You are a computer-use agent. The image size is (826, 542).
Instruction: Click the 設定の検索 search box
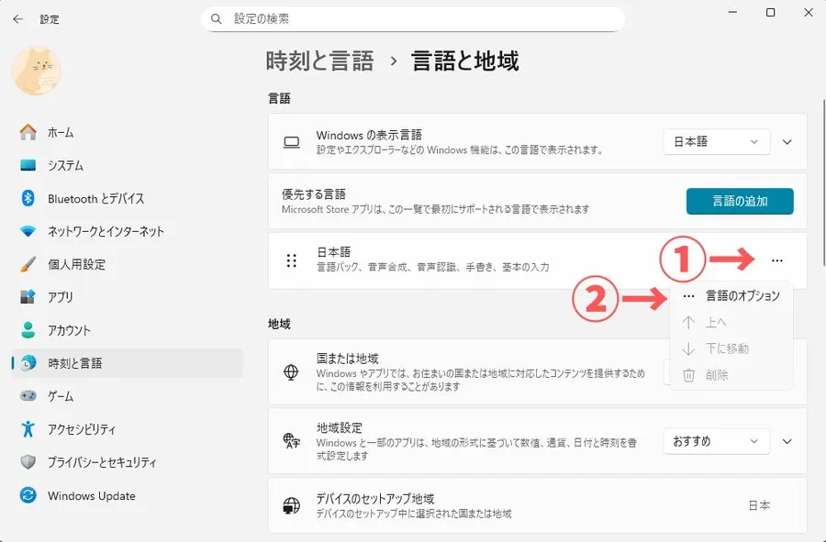pos(413,18)
